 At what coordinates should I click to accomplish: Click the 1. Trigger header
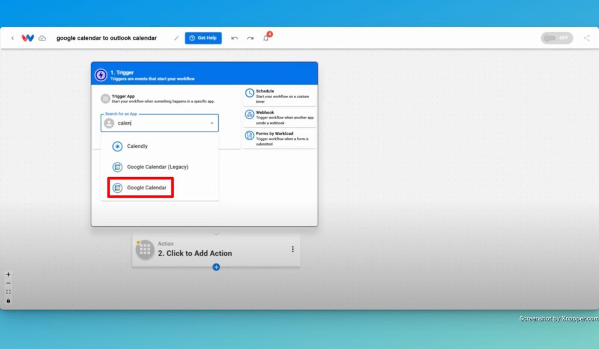coord(204,73)
